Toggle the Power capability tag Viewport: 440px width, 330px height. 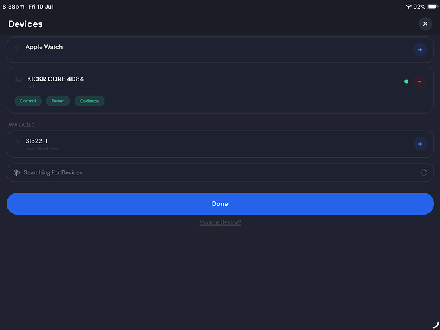tap(57, 101)
